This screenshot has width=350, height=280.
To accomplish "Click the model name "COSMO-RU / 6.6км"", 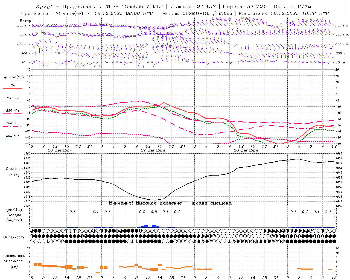I will (x=207, y=13).
